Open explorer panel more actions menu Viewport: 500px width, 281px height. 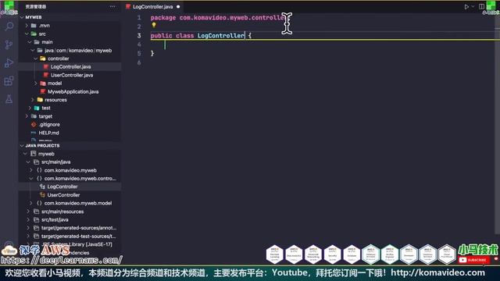[112, 6]
